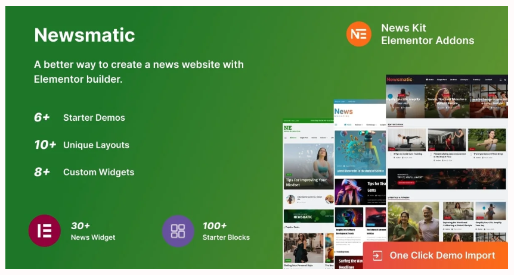514x275 pixels.
Task: Click the Importance Of Rest Days thumbnail
Action: coord(487,140)
